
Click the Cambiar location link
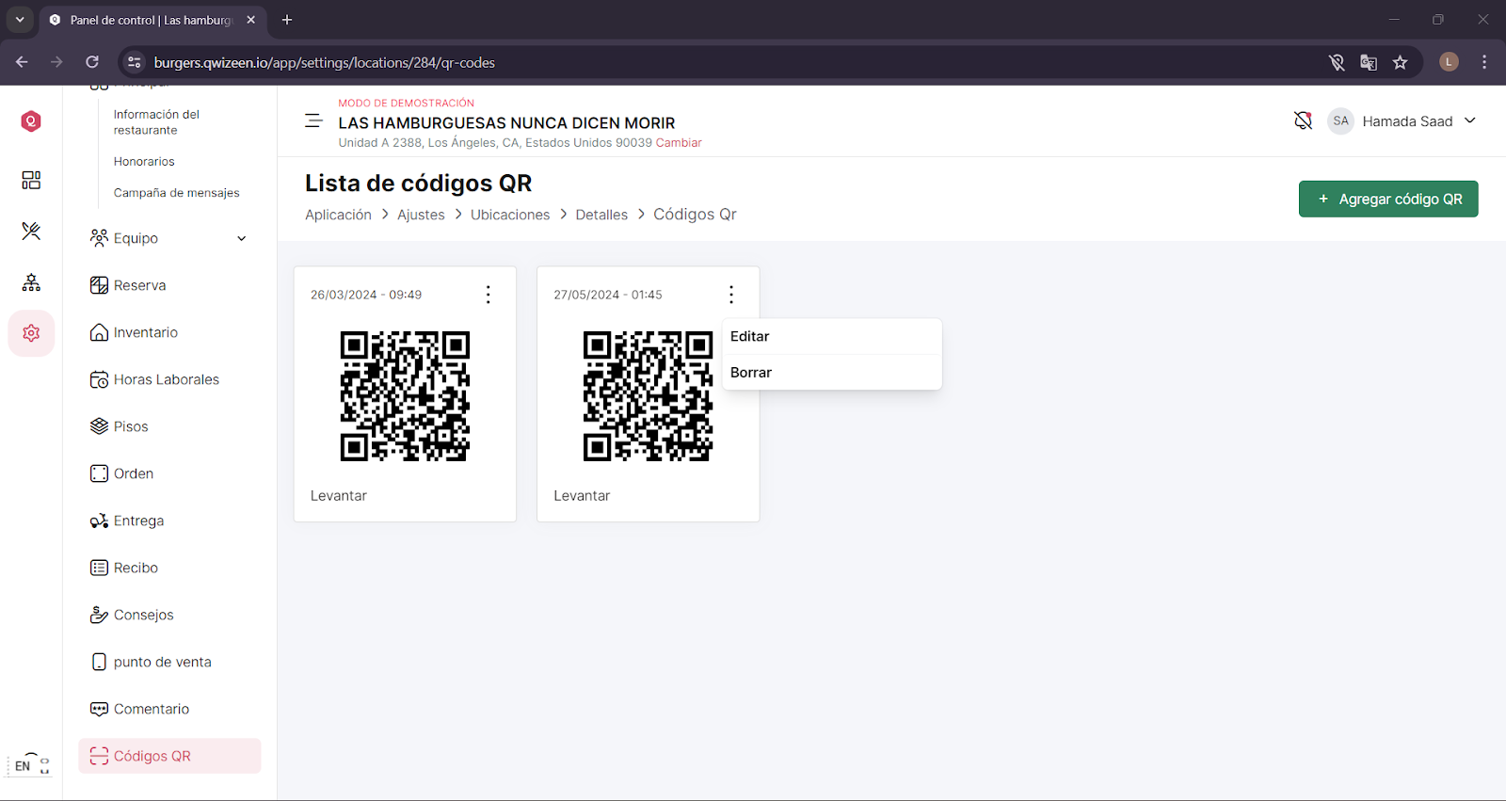point(679,143)
